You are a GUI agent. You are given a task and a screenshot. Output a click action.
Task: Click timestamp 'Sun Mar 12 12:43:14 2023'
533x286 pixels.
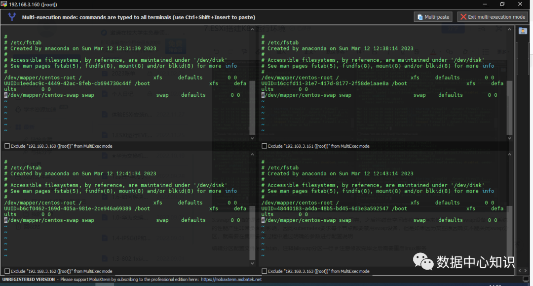376,174
